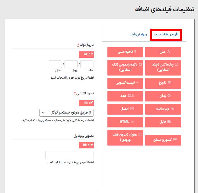
Task: Add a عدد (number) field
Action: (125, 96)
